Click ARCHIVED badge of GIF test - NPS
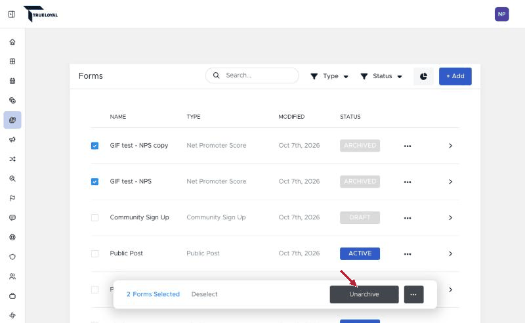The width and height of the screenshot is (525, 323). pyautogui.click(x=360, y=182)
